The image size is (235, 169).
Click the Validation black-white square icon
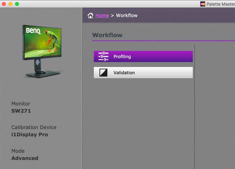pos(103,72)
